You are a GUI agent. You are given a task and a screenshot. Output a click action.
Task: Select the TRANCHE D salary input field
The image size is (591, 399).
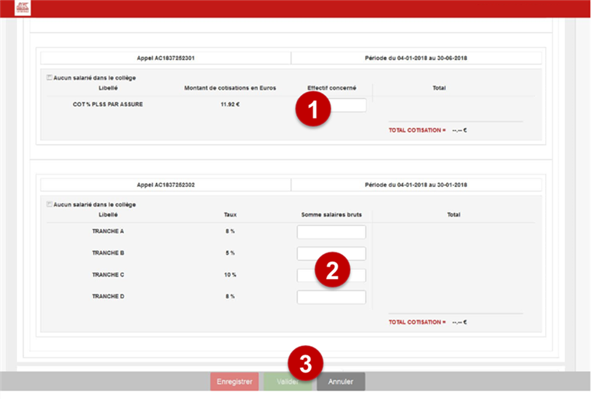pyautogui.click(x=331, y=297)
